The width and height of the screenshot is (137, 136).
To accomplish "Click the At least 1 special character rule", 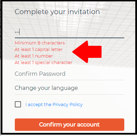I will [x=43, y=63].
